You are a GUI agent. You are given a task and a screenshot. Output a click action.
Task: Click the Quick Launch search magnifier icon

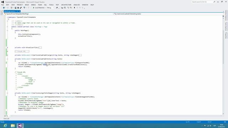pyautogui.click(x=214, y=2)
